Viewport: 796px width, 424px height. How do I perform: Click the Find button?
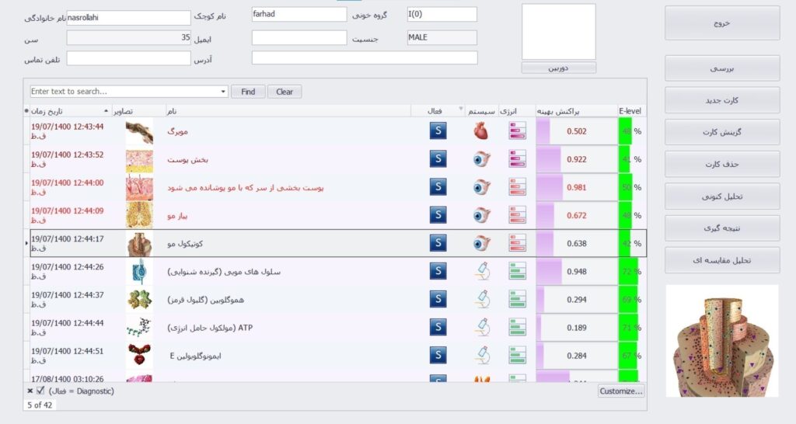pos(248,92)
